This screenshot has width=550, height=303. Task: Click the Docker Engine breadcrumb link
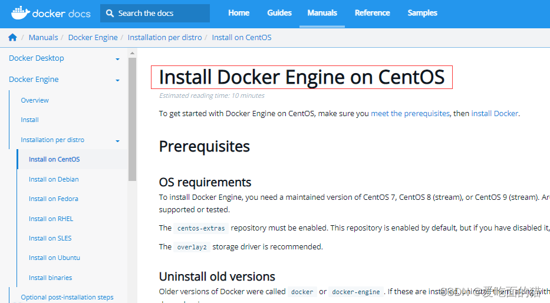(93, 38)
